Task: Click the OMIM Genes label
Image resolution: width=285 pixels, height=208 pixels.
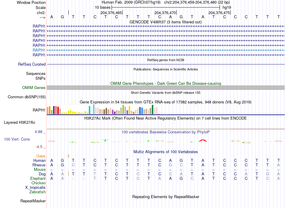Action: (x=34, y=88)
